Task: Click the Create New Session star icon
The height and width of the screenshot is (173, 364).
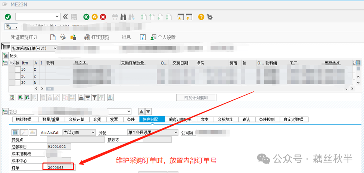Action: point(180,17)
